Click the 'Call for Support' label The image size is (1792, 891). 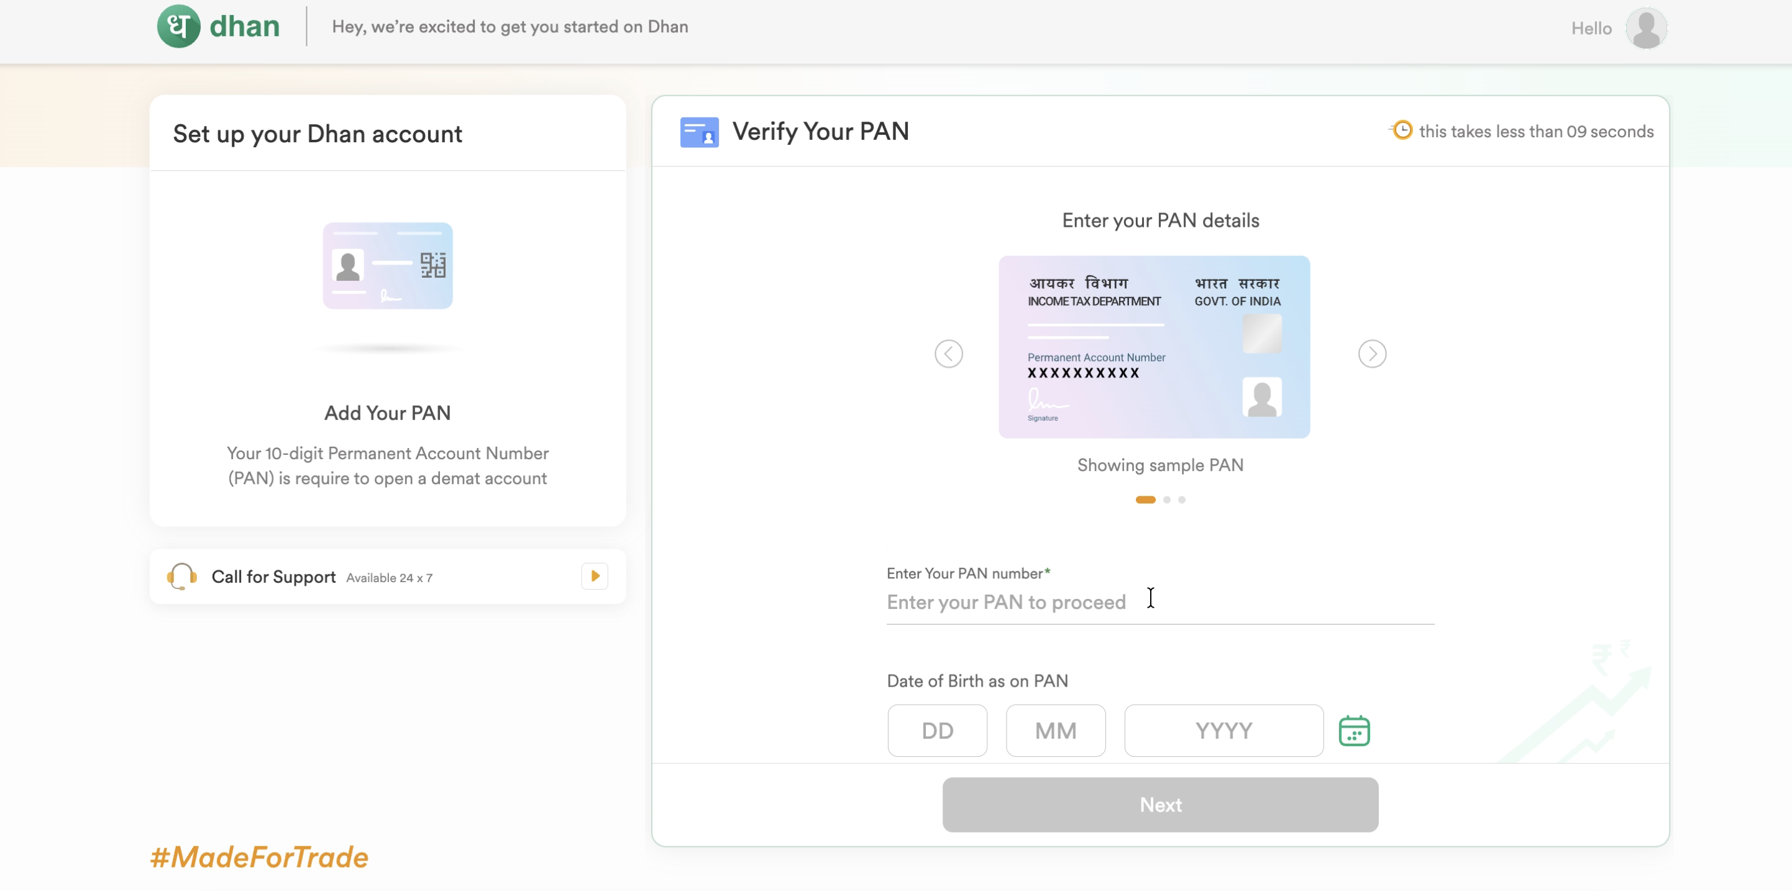pyautogui.click(x=273, y=577)
